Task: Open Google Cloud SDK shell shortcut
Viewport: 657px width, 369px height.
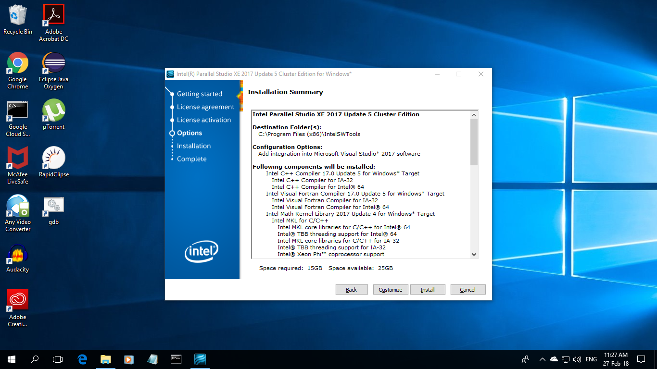Action: coord(18,118)
